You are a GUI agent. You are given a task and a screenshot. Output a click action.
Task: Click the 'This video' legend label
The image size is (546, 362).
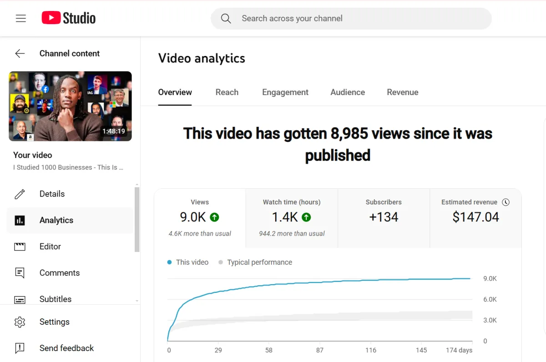(x=192, y=262)
